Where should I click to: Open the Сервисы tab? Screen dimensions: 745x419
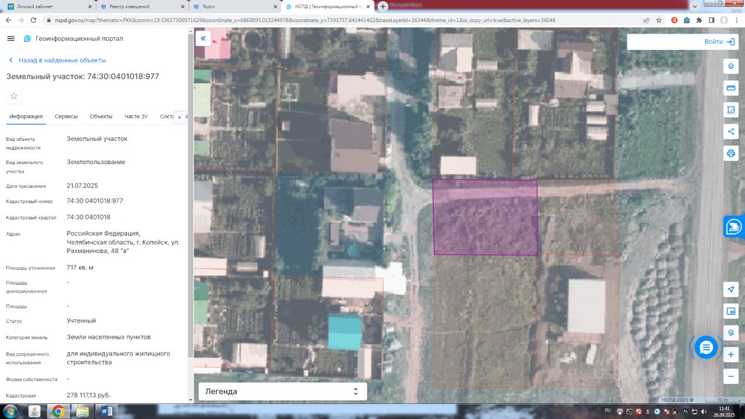pos(66,116)
